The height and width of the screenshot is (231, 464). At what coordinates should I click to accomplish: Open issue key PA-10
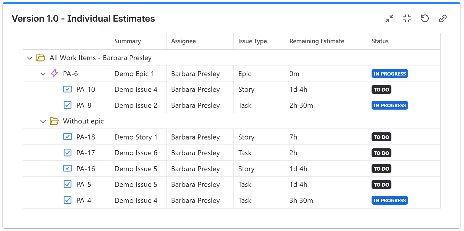click(86, 89)
